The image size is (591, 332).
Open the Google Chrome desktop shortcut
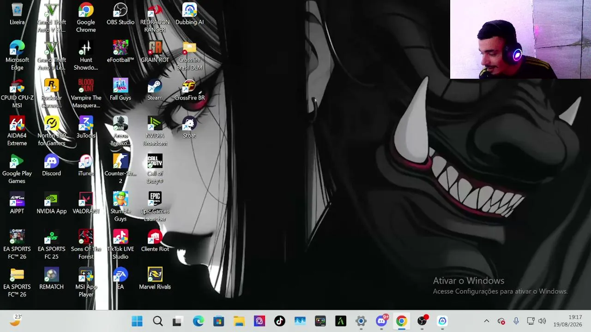86,18
